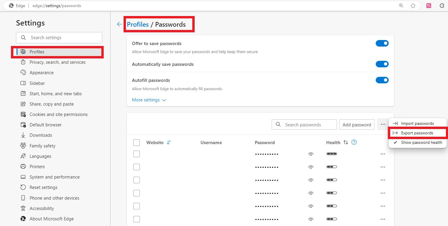Click the zoom magnifier icon in address bar

pos(401,6)
